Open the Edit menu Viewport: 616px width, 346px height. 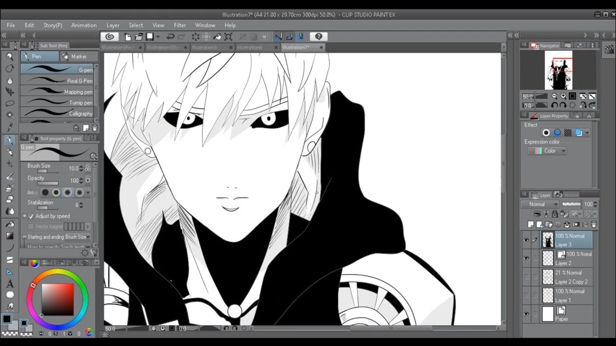[x=29, y=25]
